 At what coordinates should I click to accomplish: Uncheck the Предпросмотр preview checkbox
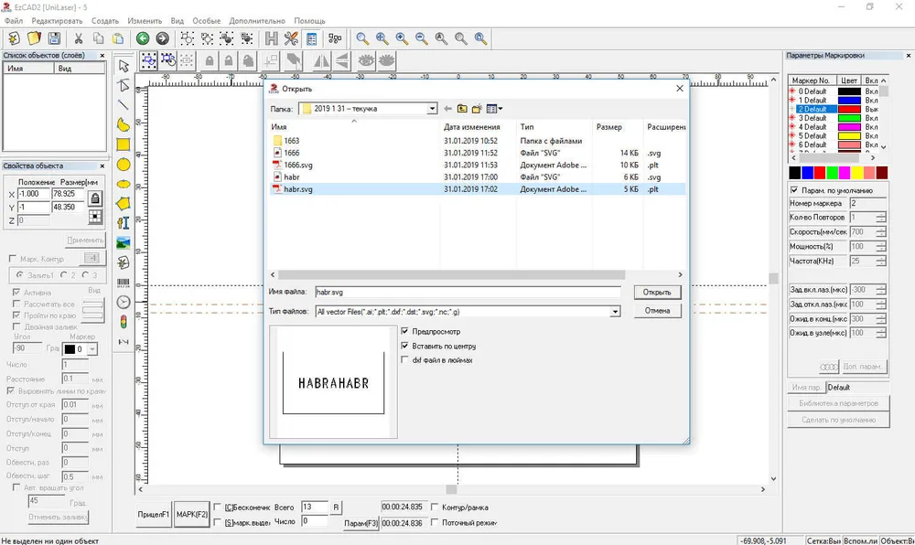[405, 331]
